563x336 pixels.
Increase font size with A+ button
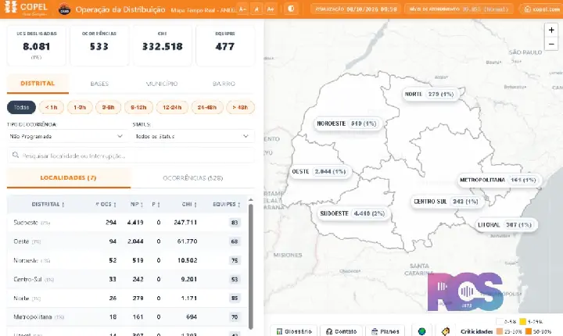tap(271, 9)
